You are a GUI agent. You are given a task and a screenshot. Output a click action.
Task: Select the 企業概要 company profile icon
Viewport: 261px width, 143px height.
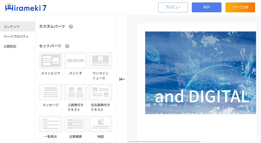(x=75, y=124)
